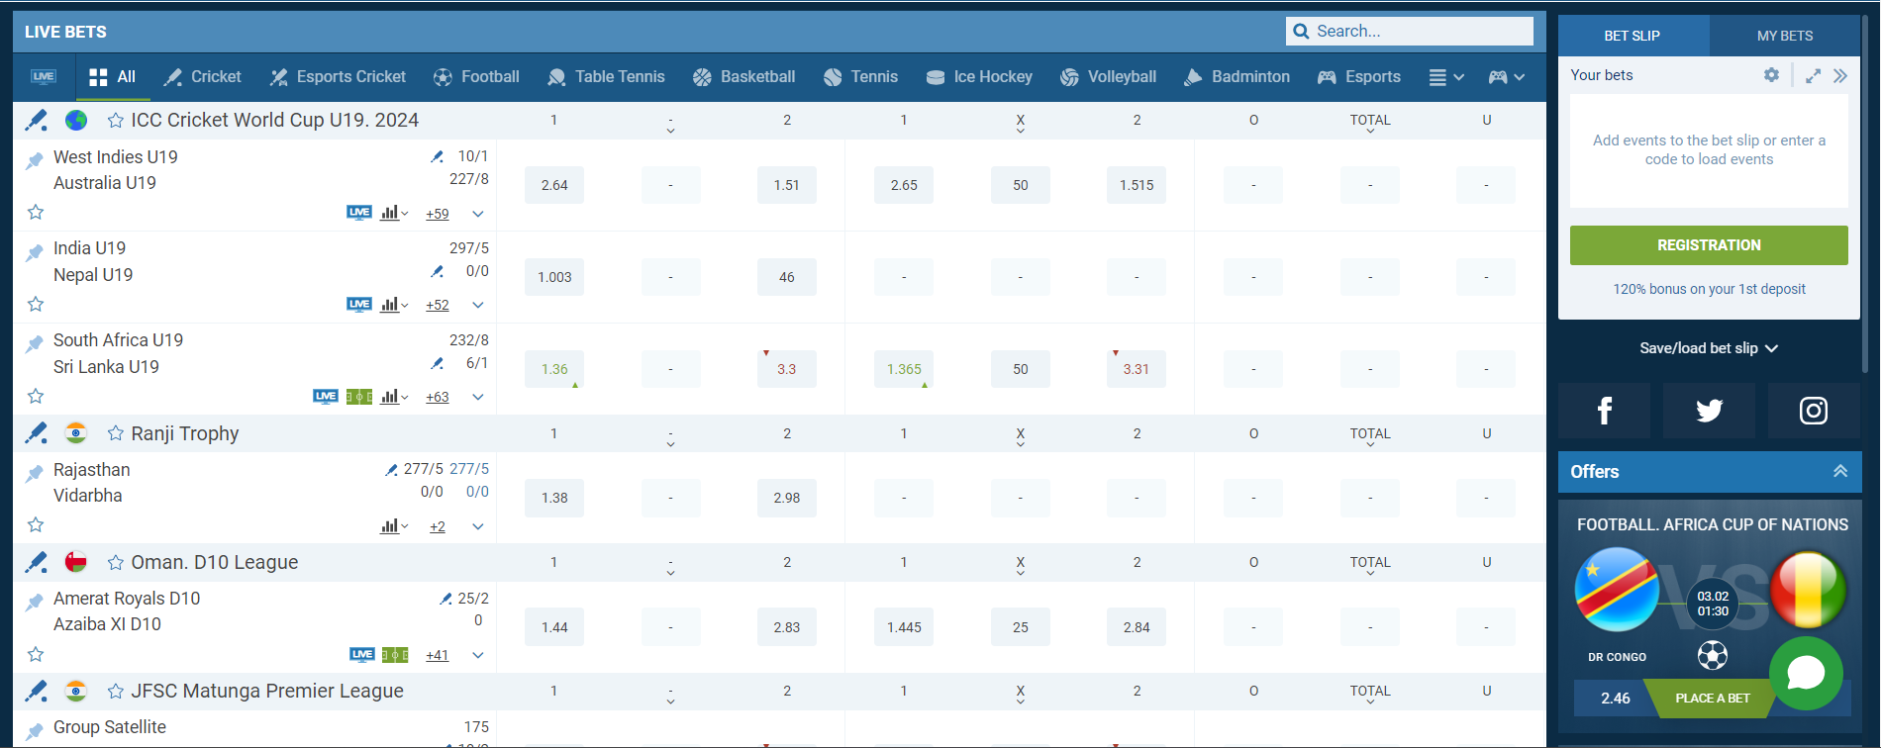Click PLACE A BET on DR Congo offer
Viewport: 1881px width, 748px height.
[x=1712, y=698]
